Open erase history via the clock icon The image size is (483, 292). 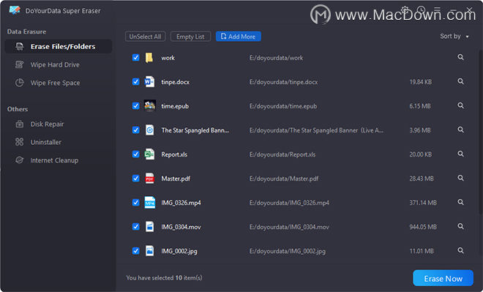(x=421, y=10)
